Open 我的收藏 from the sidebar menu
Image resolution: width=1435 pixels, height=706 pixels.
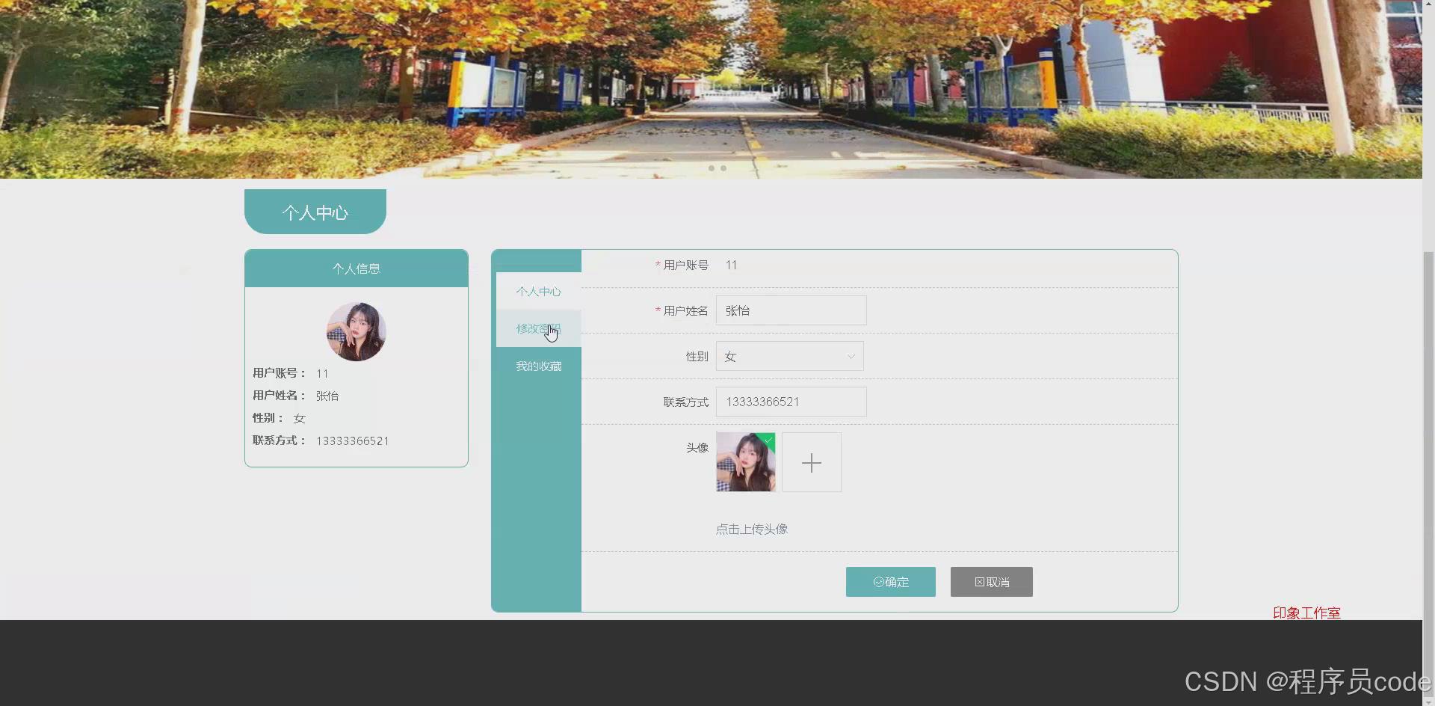point(538,366)
